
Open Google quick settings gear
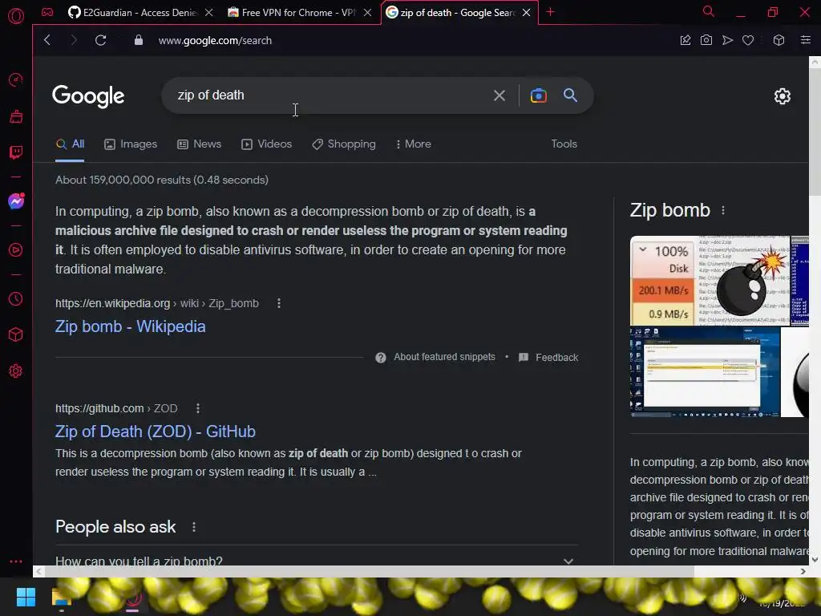click(783, 96)
